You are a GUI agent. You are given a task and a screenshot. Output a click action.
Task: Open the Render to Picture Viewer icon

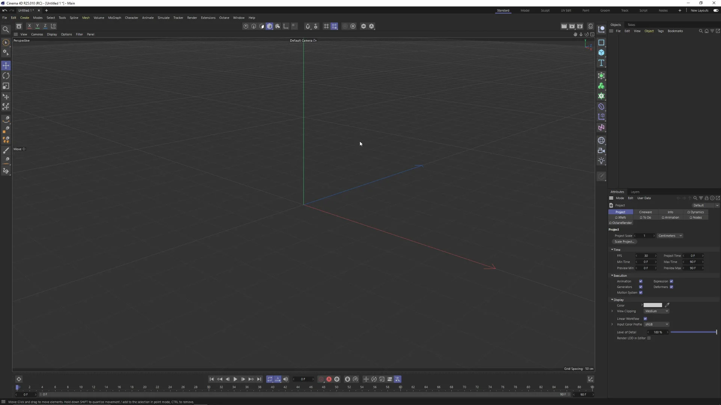click(x=572, y=26)
